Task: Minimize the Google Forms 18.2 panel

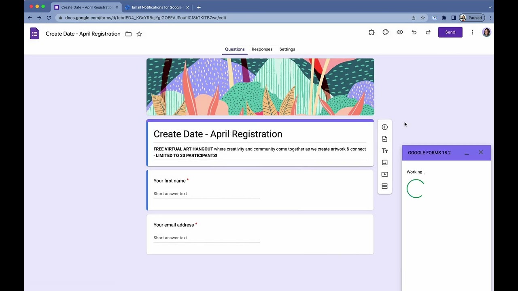Action: click(x=467, y=153)
